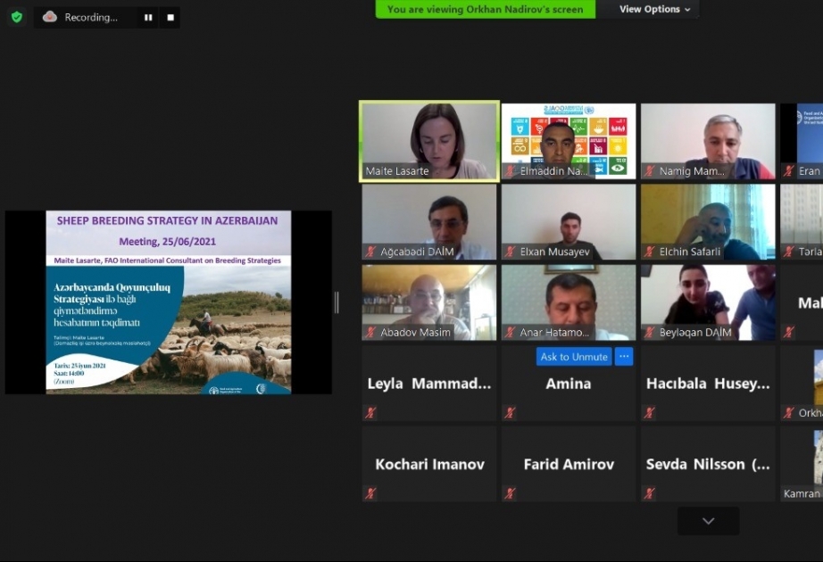This screenshot has height=562, width=823.
Task: Click the green encryption shield icon
Action: (x=17, y=17)
